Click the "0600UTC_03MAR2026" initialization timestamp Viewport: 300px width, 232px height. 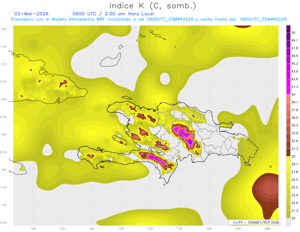tap(170, 19)
